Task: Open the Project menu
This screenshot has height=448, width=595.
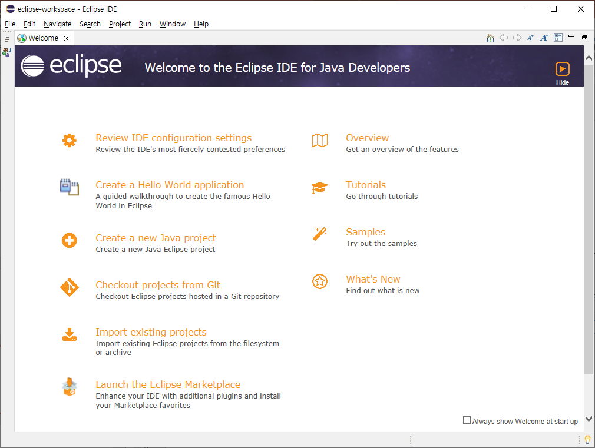Action: (120, 24)
